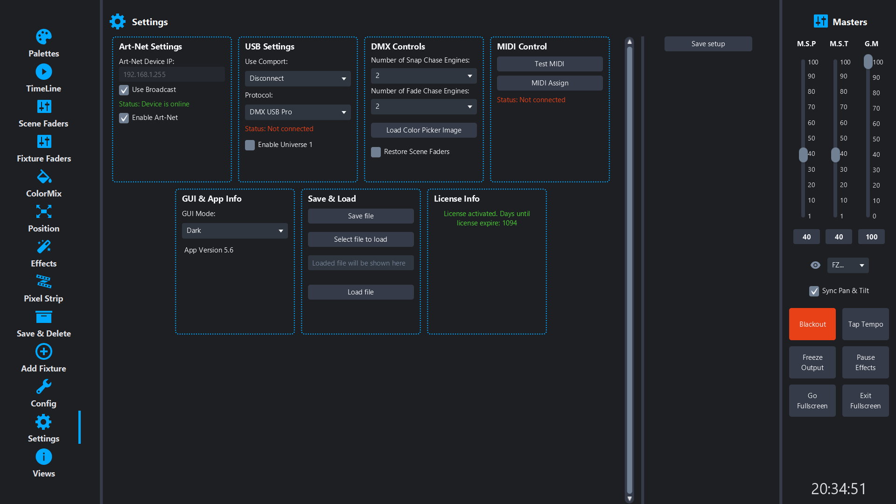This screenshot has width=896, height=504.
Task: Tap the Tap Tempo button
Action: click(866, 324)
